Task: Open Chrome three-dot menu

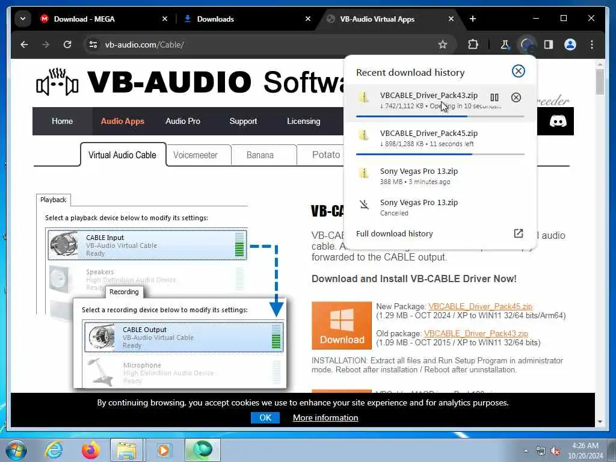Action: click(x=592, y=45)
